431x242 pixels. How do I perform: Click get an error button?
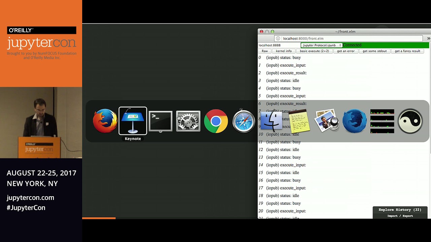pos(346,51)
